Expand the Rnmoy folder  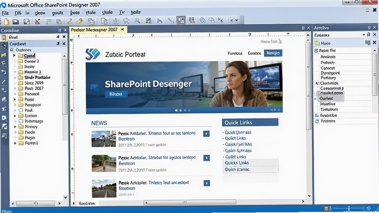[x=15, y=126]
